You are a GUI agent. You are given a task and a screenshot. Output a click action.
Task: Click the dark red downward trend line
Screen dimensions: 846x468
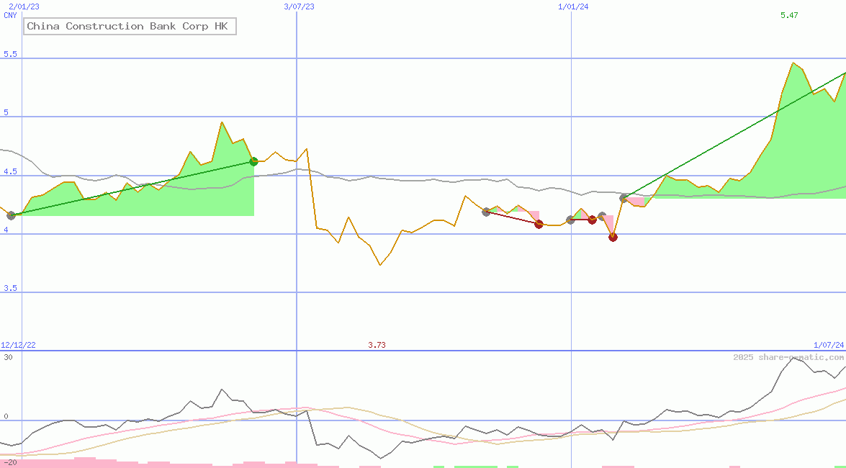coord(513,217)
